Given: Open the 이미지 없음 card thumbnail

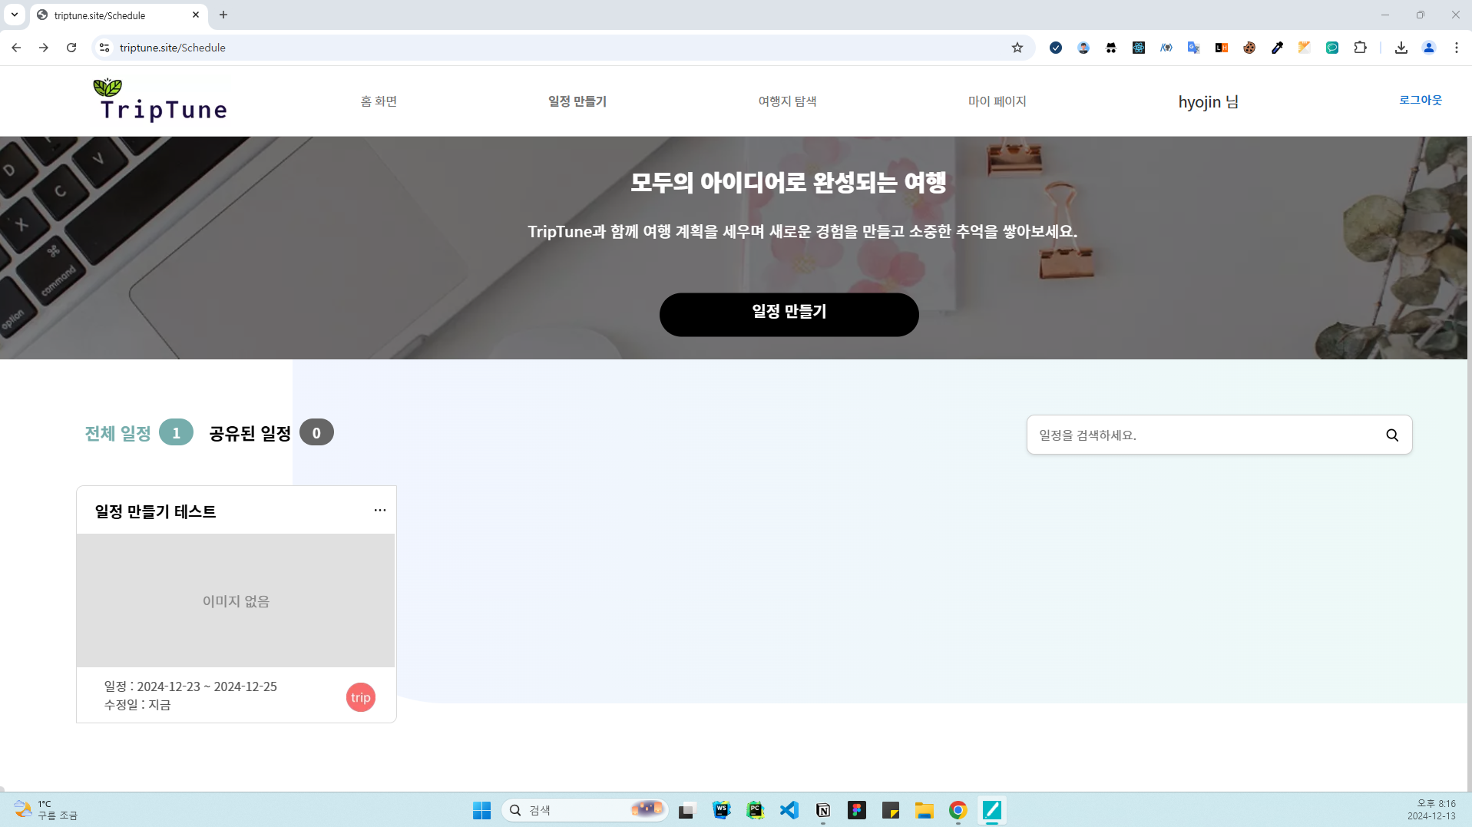Looking at the screenshot, I should [236, 600].
